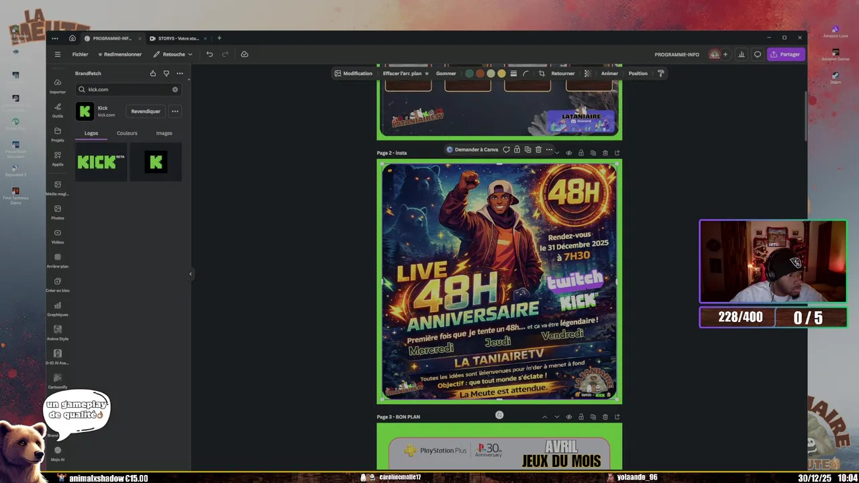This screenshot has height=483, width=859.
Task: Click the cloud save status icon
Action: [244, 54]
